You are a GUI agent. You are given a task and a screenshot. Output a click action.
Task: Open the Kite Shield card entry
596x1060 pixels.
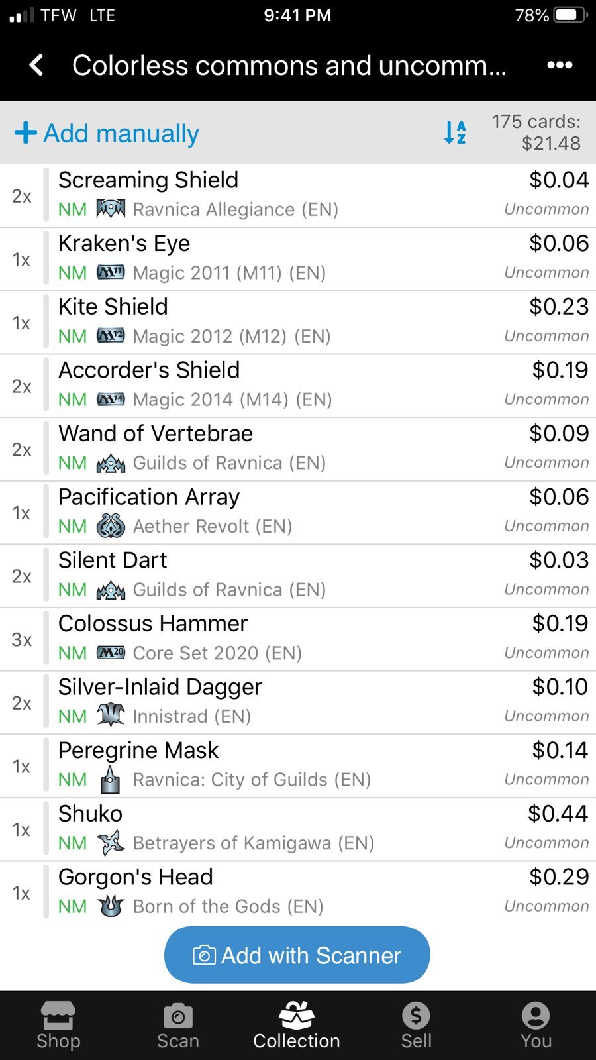point(298,323)
